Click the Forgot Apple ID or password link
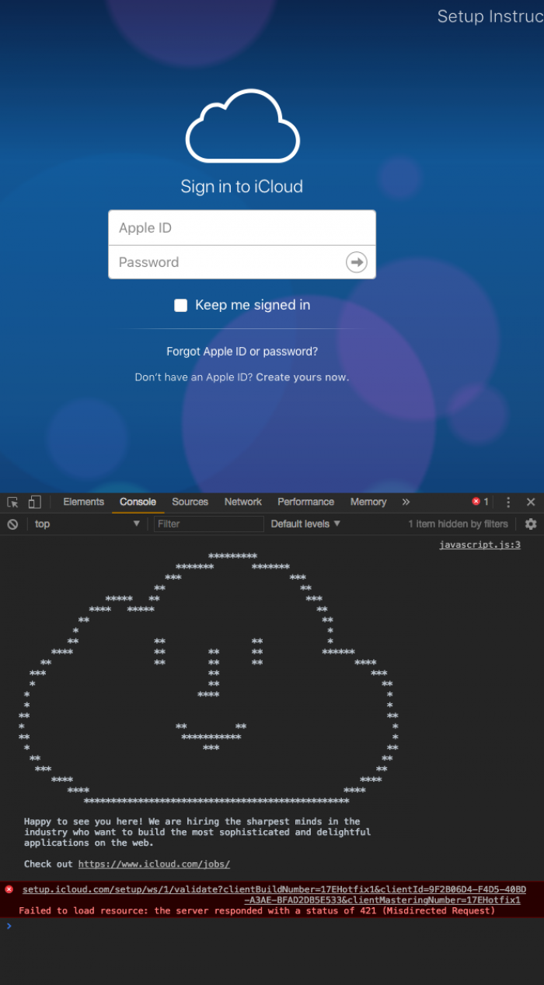 (x=242, y=352)
